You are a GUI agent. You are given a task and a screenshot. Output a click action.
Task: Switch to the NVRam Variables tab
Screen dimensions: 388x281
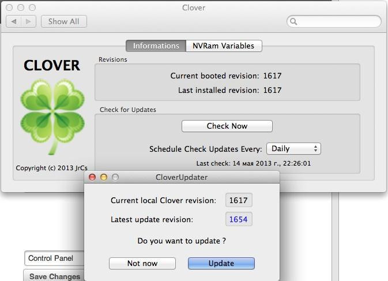click(224, 46)
